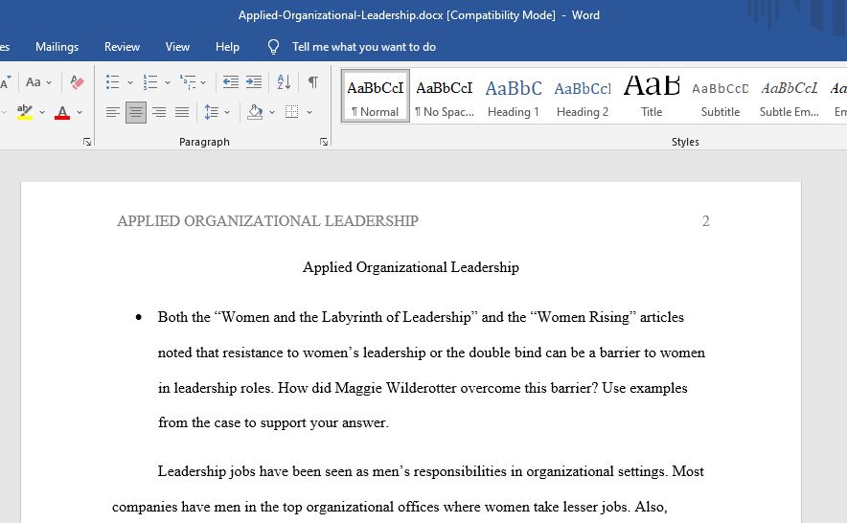847x523 pixels.
Task: Apply the Heading 2 style
Action: [583, 96]
